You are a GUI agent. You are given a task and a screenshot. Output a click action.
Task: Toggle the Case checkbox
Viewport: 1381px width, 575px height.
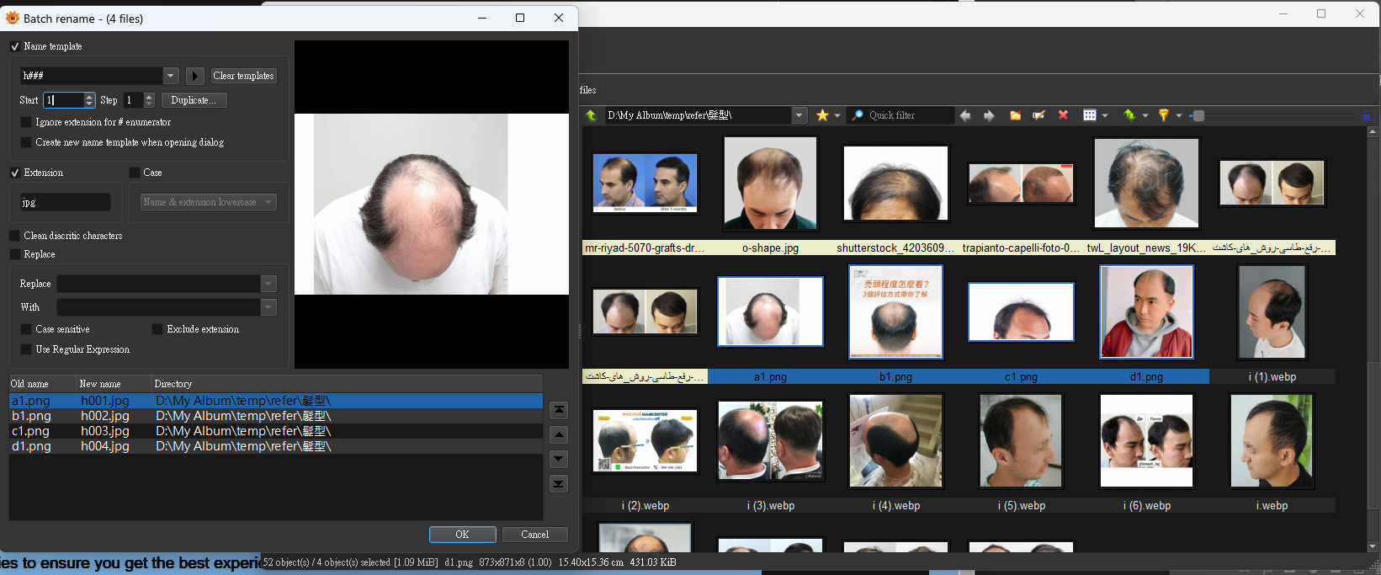click(x=135, y=173)
